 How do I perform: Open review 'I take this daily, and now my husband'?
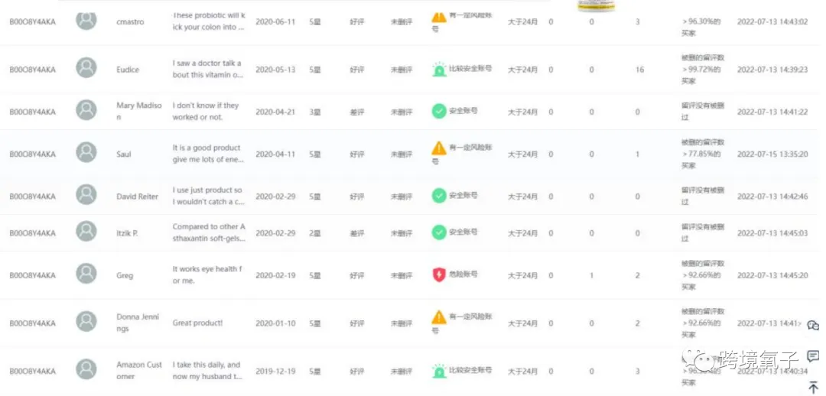pyautogui.click(x=207, y=370)
